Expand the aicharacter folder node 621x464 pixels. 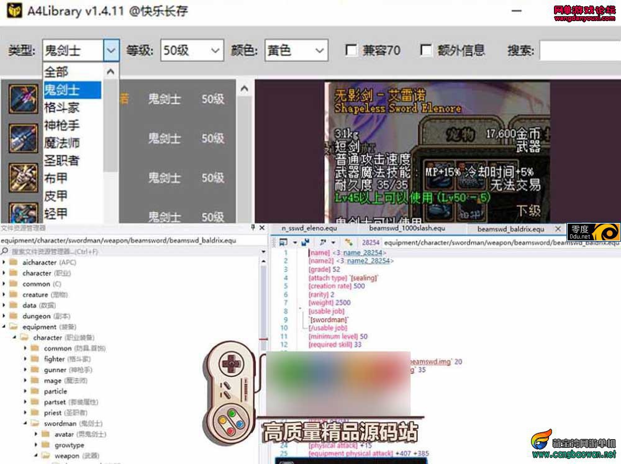pyautogui.click(x=4, y=262)
